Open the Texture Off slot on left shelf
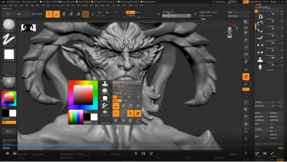 [9, 70]
